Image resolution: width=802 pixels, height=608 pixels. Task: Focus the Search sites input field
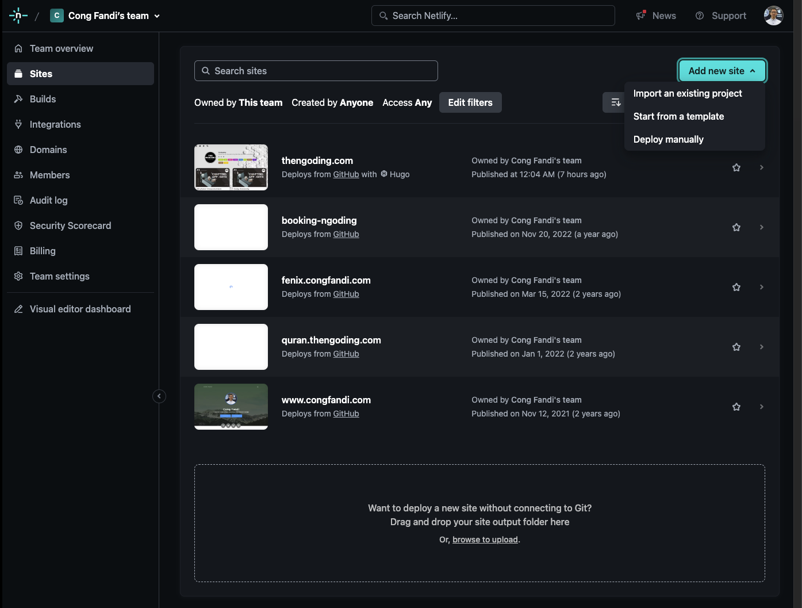click(x=316, y=71)
